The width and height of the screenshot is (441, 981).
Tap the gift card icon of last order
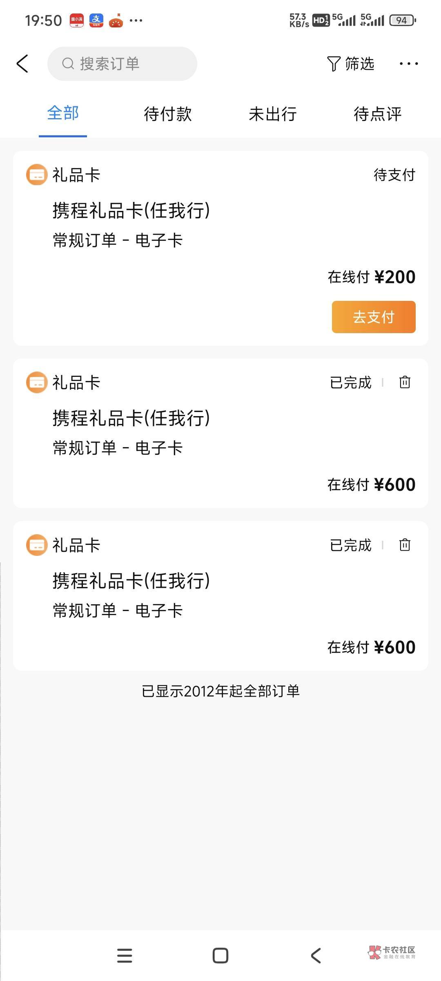pyautogui.click(x=37, y=545)
